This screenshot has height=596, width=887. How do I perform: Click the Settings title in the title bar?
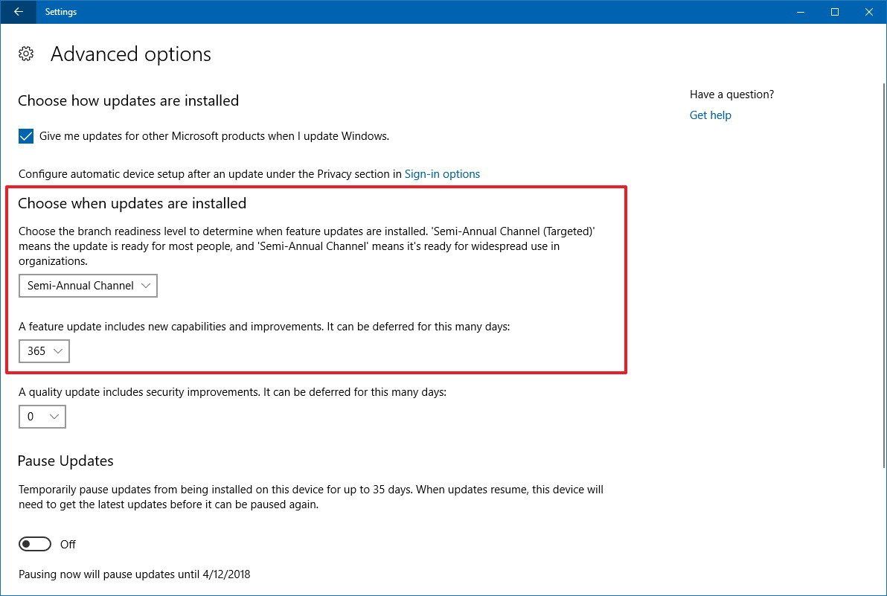pos(61,12)
